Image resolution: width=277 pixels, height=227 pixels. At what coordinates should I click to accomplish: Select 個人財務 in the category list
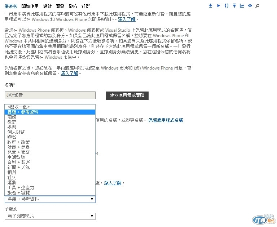[50, 132]
